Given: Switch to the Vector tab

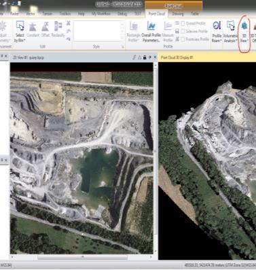Looking at the screenshot, I should 31,14.
